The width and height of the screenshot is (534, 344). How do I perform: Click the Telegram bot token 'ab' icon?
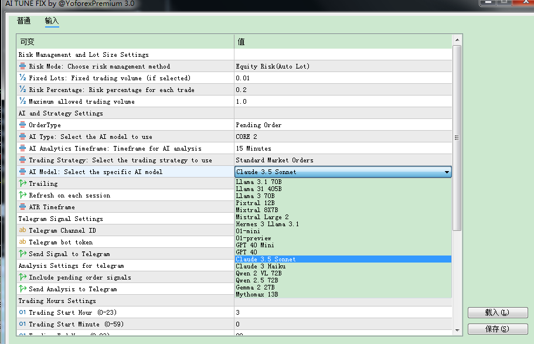point(23,242)
